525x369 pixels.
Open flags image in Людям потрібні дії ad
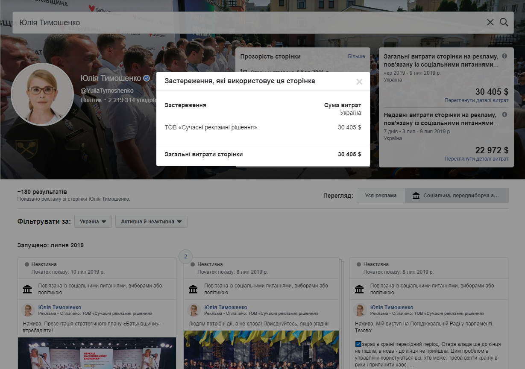pos(261,350)
